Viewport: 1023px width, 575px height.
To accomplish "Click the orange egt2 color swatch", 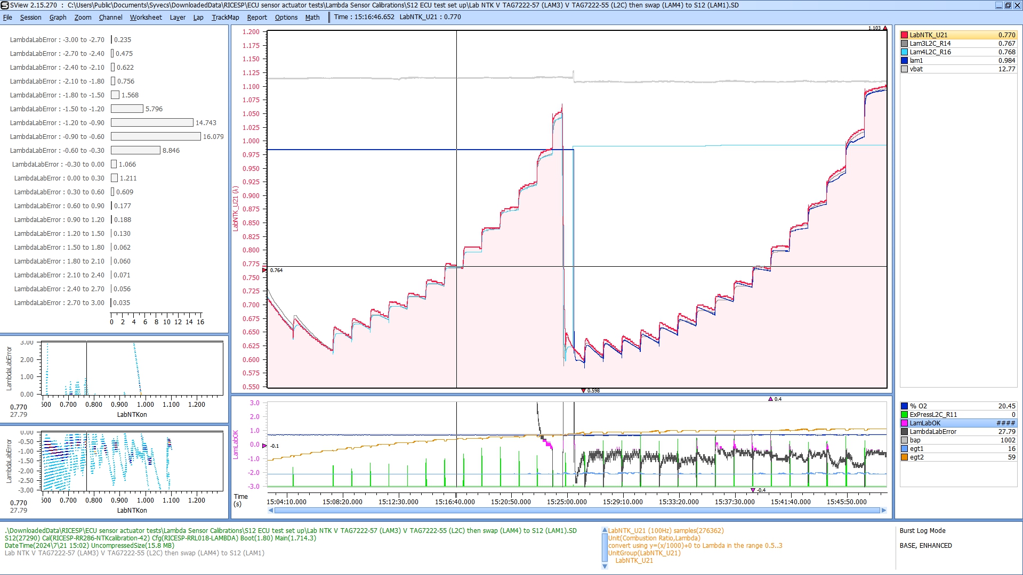I will click(x=904, y=457).
